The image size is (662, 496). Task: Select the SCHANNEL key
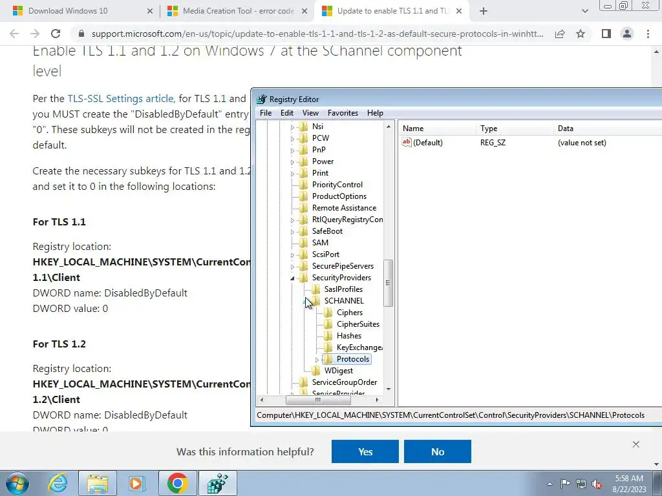coord(344,301)
